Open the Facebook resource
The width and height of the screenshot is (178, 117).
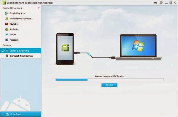tap(14, 40)
